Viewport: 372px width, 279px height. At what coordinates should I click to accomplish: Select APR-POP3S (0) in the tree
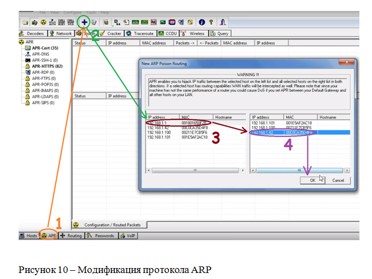tap(45, 84)
